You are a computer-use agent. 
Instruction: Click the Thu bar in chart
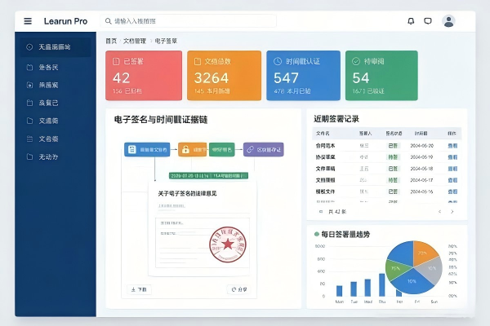(382, 284)
